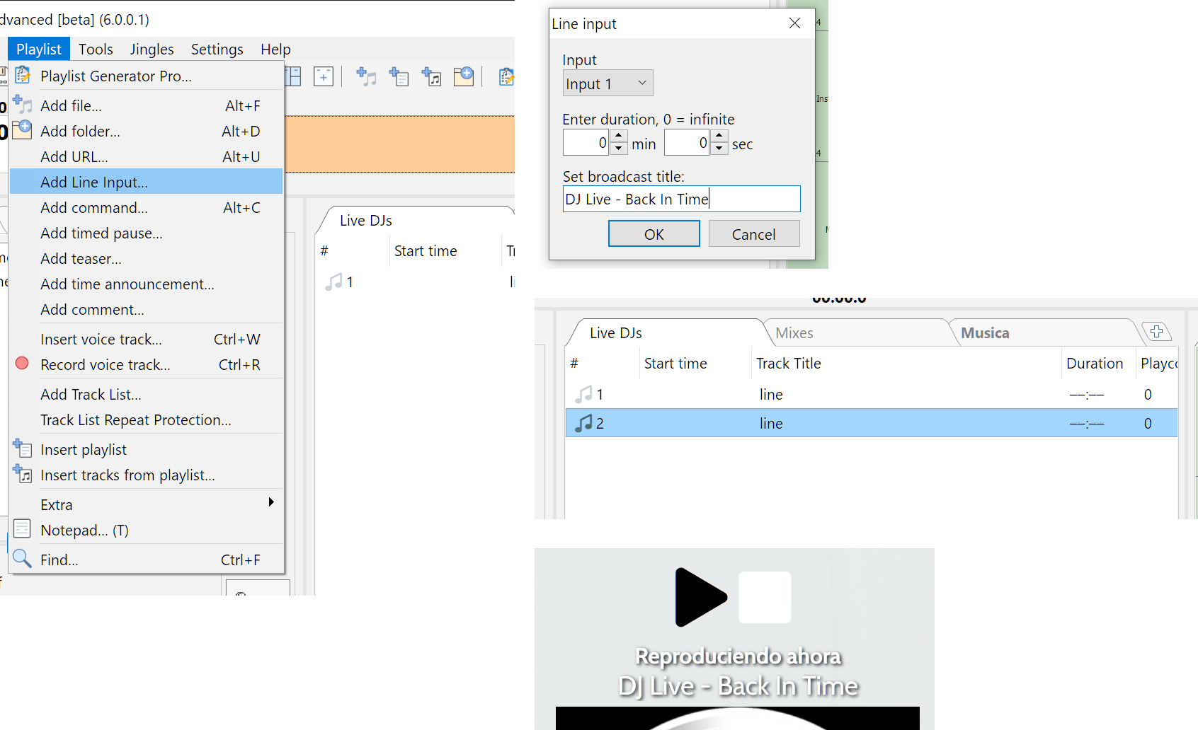This screenshot has width=1198, height=730.
Task: Close the Line input dialog
Action: tap(794, 23)
